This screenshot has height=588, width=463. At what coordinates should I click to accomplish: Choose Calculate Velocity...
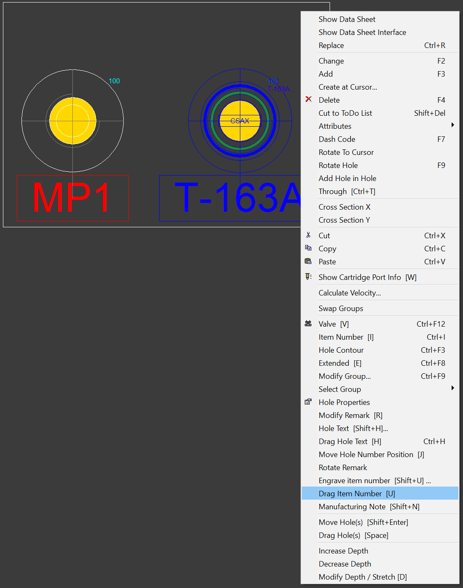pos(380,293)
